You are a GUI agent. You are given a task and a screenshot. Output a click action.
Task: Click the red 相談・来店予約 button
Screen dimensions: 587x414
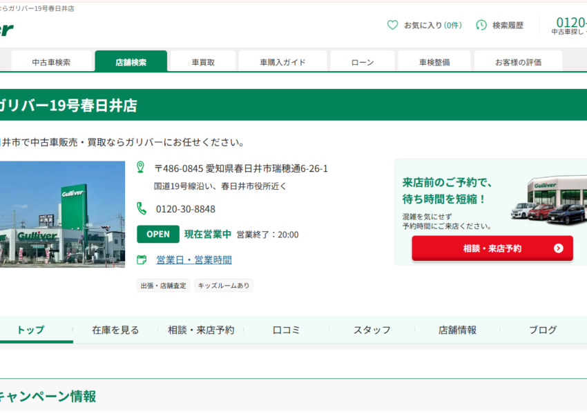pos(492,248)
